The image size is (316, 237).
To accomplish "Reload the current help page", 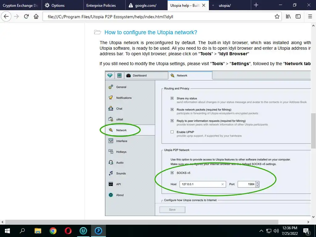I will (26, 17).
